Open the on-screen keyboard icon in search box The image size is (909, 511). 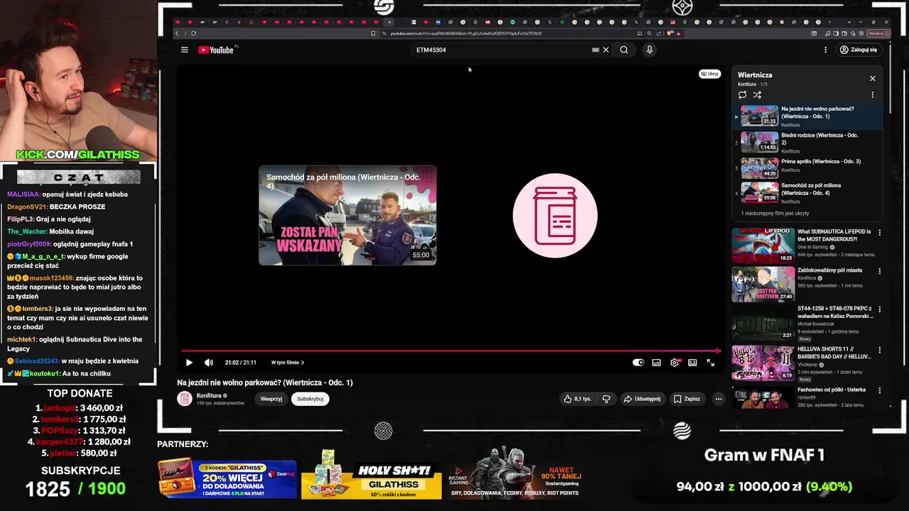click(x=595, y=50)
